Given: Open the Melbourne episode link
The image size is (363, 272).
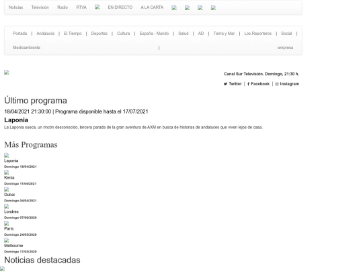Looking at the screenshot, I should tap(13, 246).
